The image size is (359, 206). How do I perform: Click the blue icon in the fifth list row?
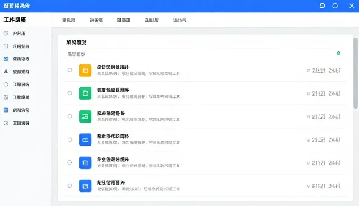point(85,162)
